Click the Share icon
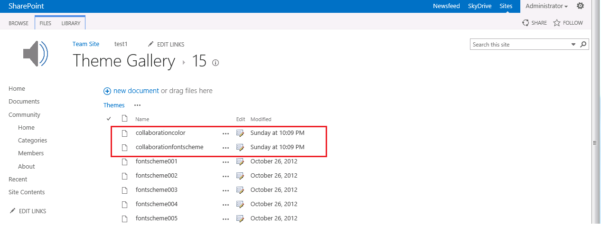 click(526, 23)
